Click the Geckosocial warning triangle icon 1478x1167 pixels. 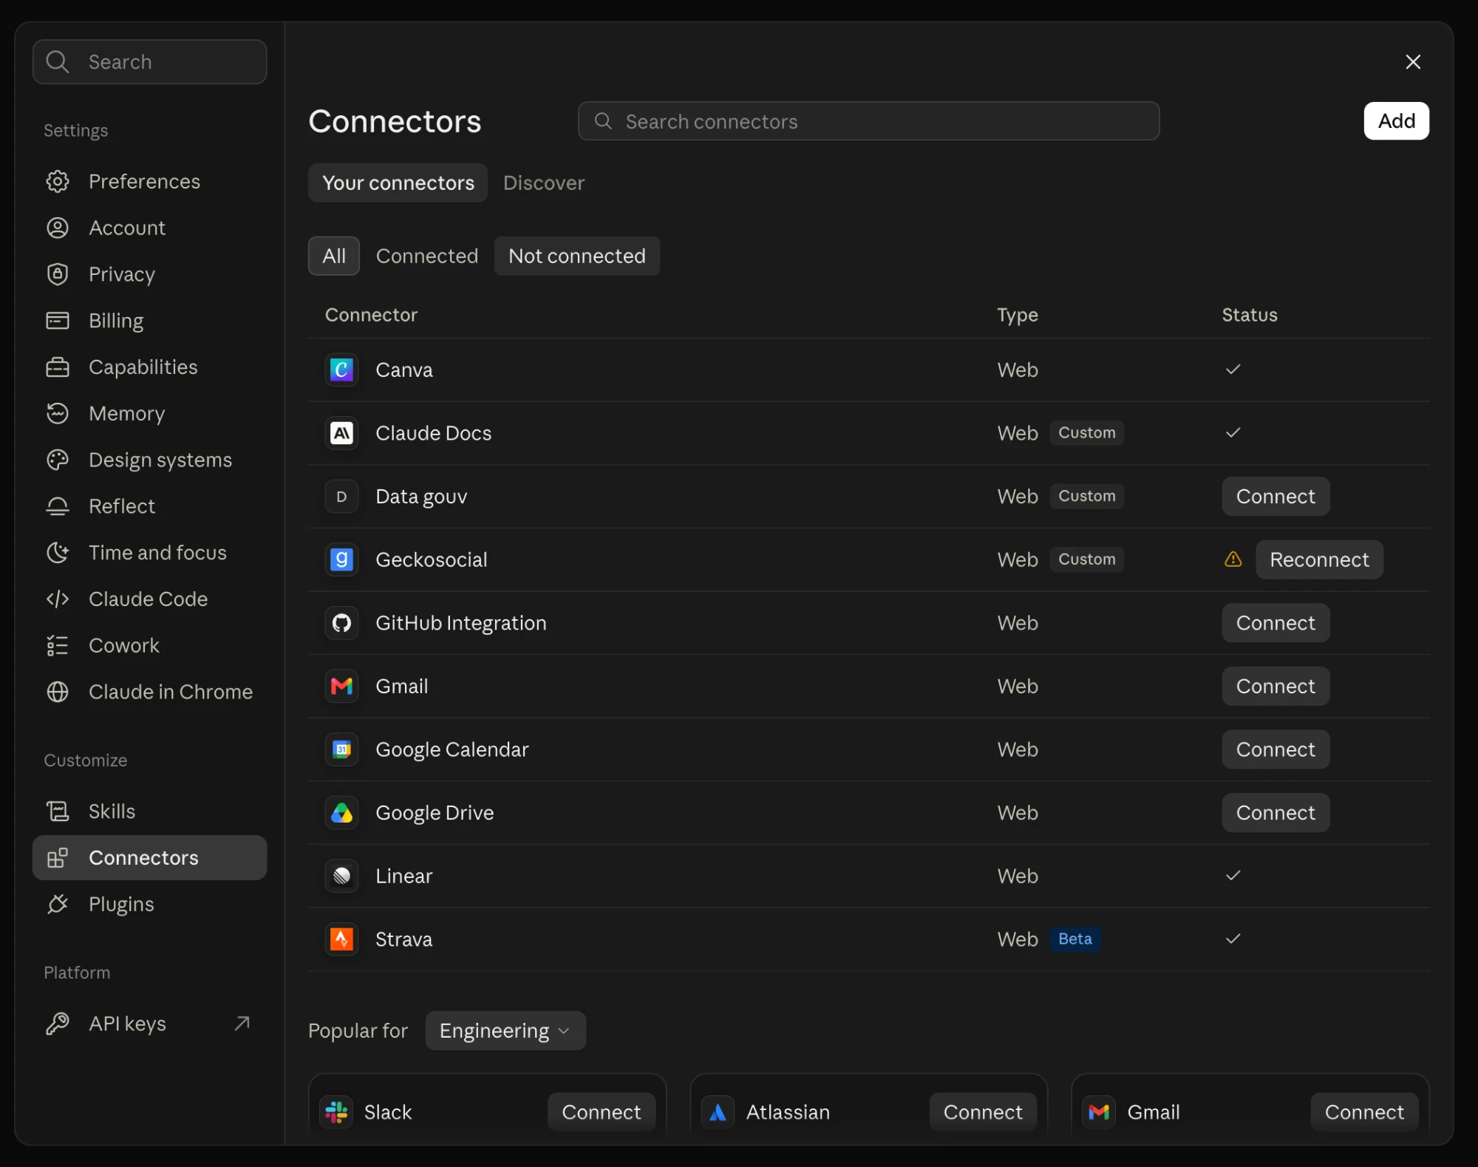coord(1233,559)
